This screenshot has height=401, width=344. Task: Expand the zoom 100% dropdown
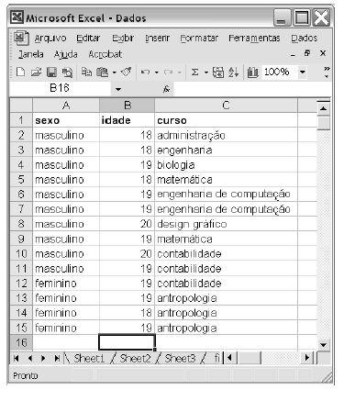pyautogui.click(x=303, y=72)
